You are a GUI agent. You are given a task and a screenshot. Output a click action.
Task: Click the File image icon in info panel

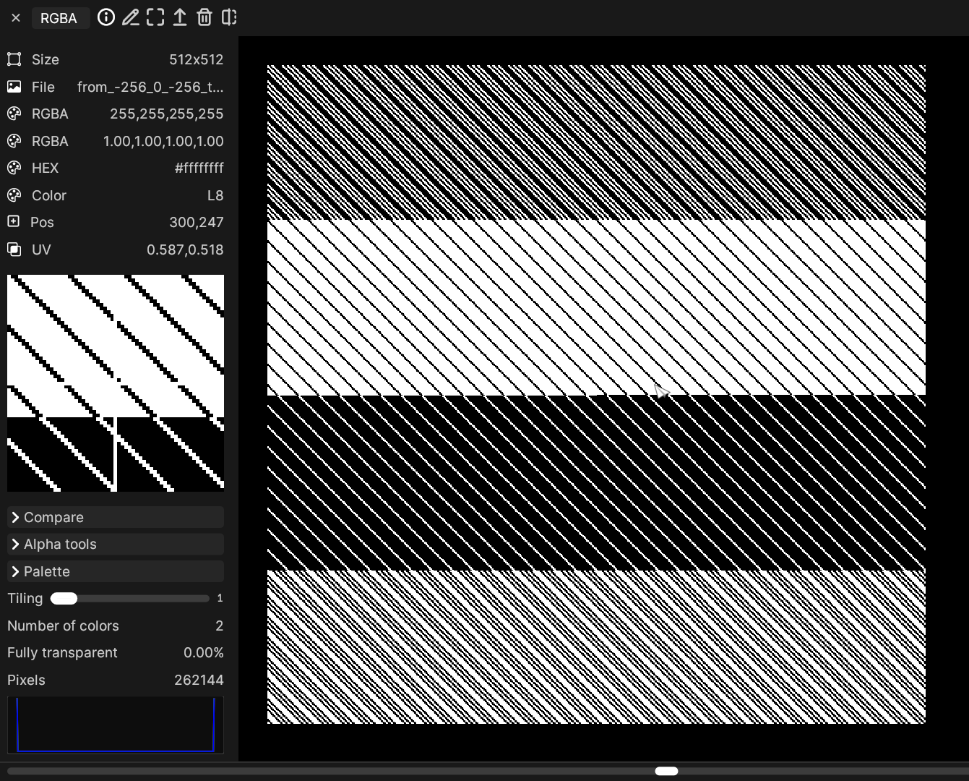pos(14,87)
